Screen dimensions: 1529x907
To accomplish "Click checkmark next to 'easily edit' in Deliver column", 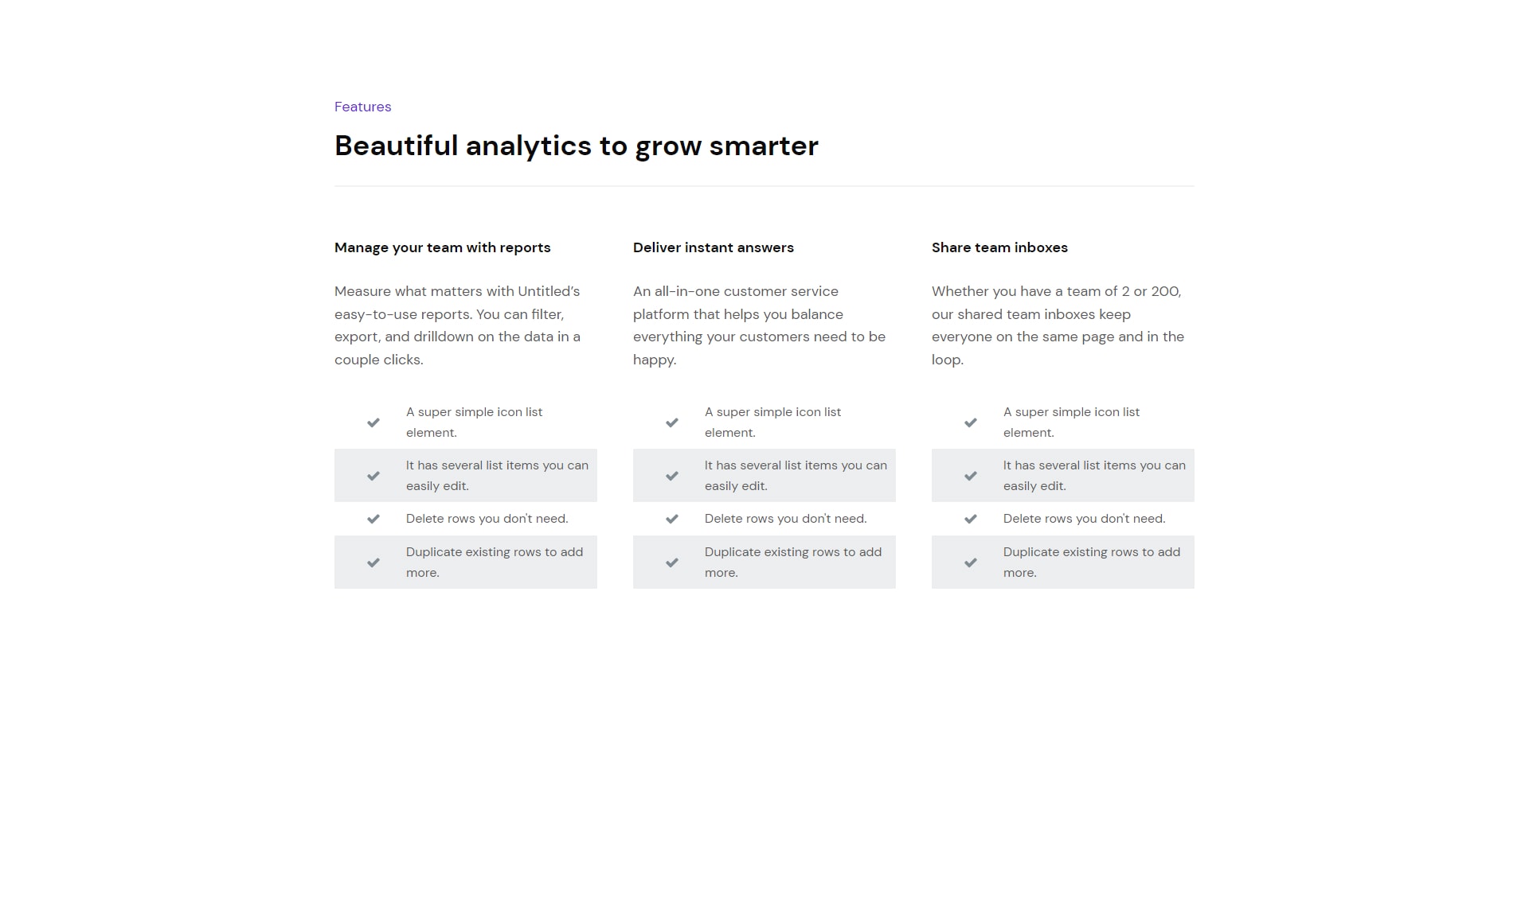I will 671,476.
